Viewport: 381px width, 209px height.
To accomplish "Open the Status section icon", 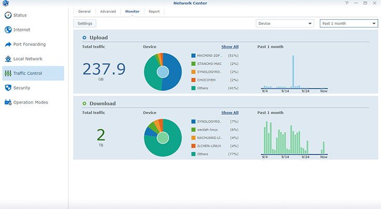I will pos(8,15).
